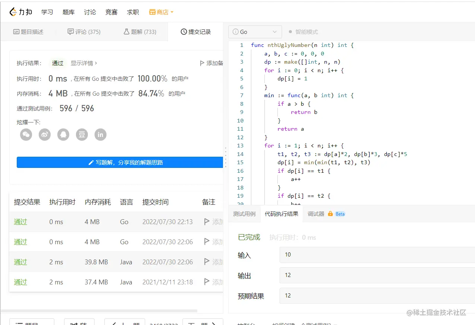This screenshot has height=325, width=475.
Task: Switch to 代码执行结果 tab
Action: click(x=281, y=214)
